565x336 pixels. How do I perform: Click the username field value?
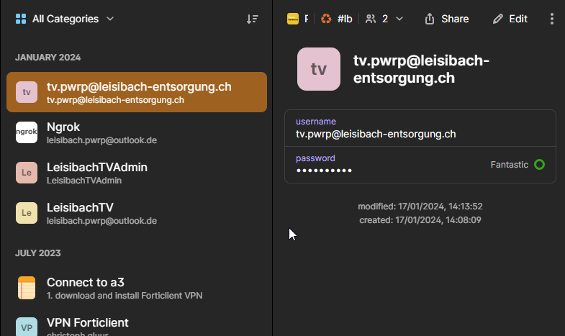(x=376, y=134)
